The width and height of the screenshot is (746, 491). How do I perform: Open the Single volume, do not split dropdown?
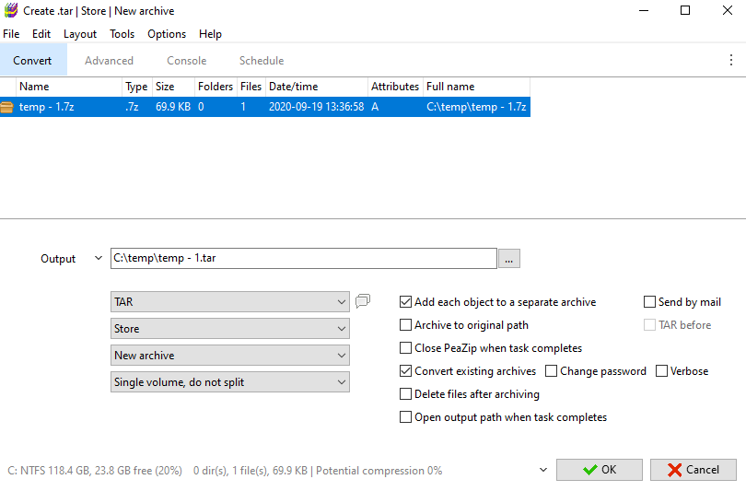(x=230, y=382)
